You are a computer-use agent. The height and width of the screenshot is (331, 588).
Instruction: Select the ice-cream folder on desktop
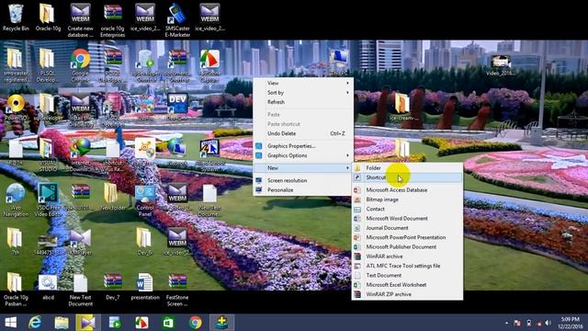(x=402, y=107)
